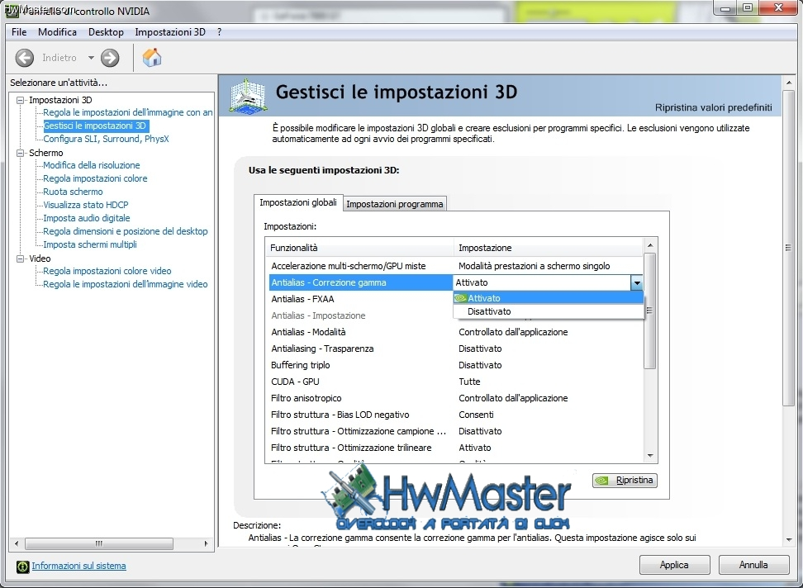Click the Ripristina button
Screen dimensions: 803x588
[x=625, y=481]
